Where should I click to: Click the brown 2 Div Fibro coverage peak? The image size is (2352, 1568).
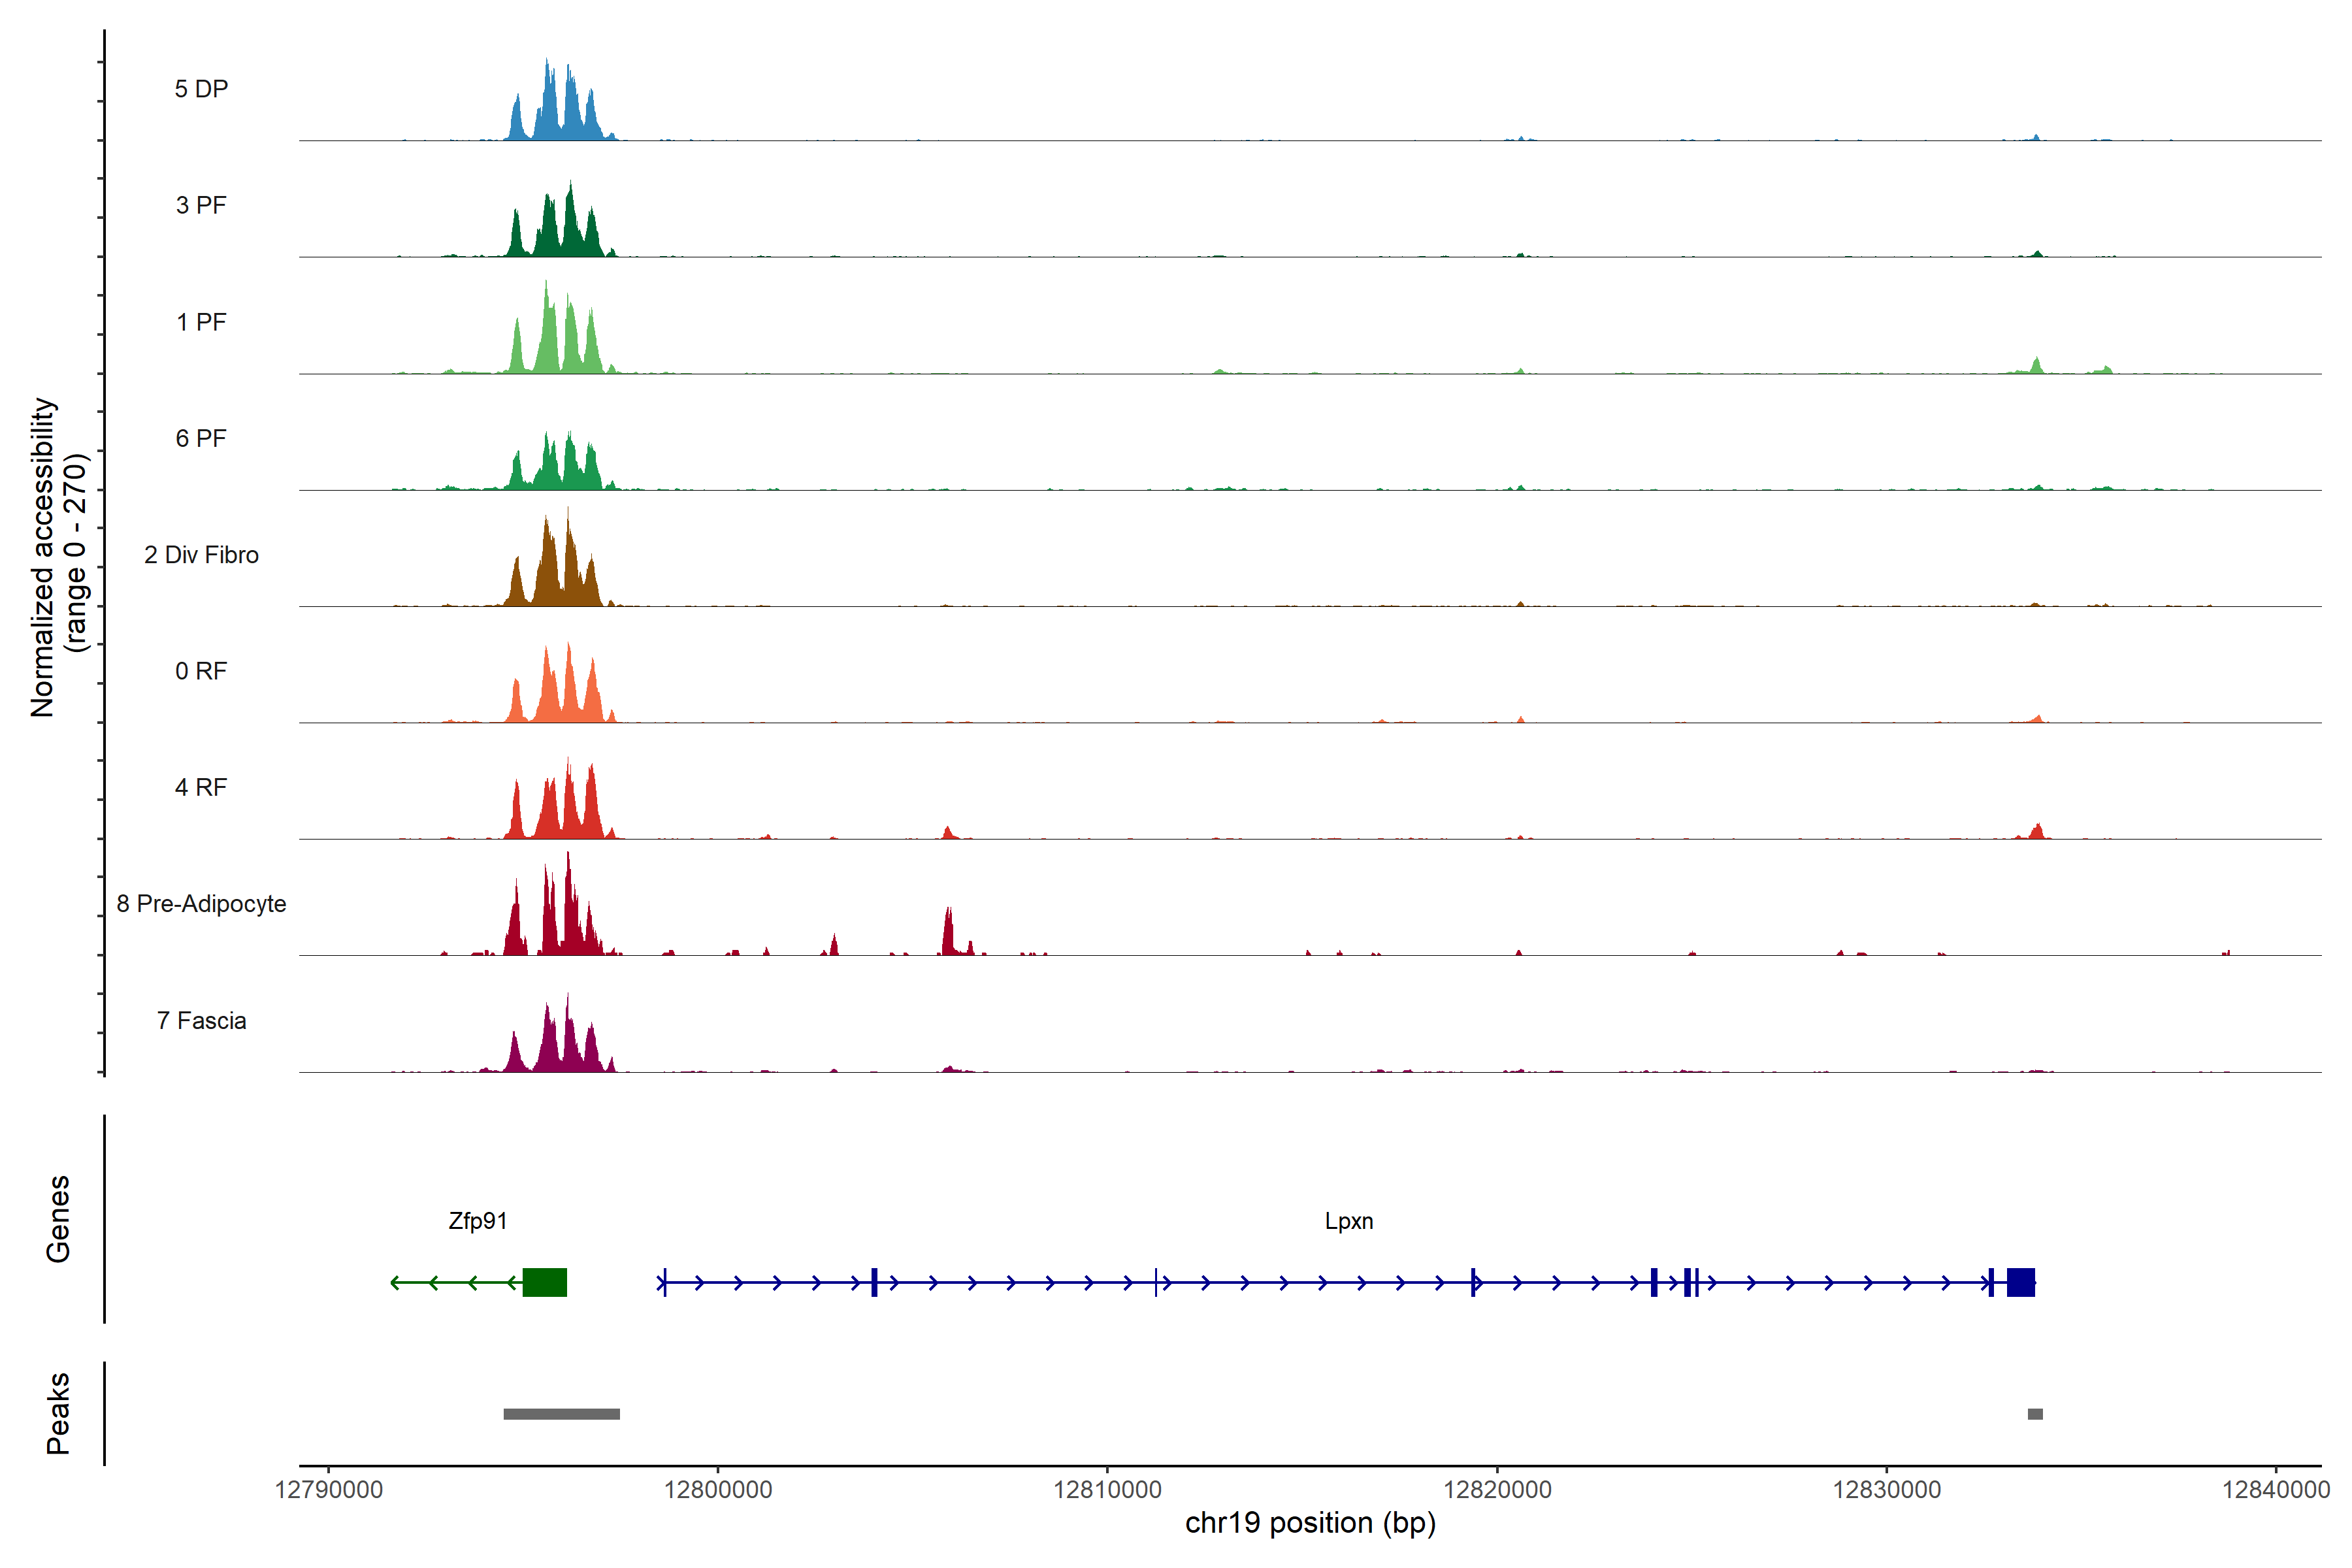(549, 575)
